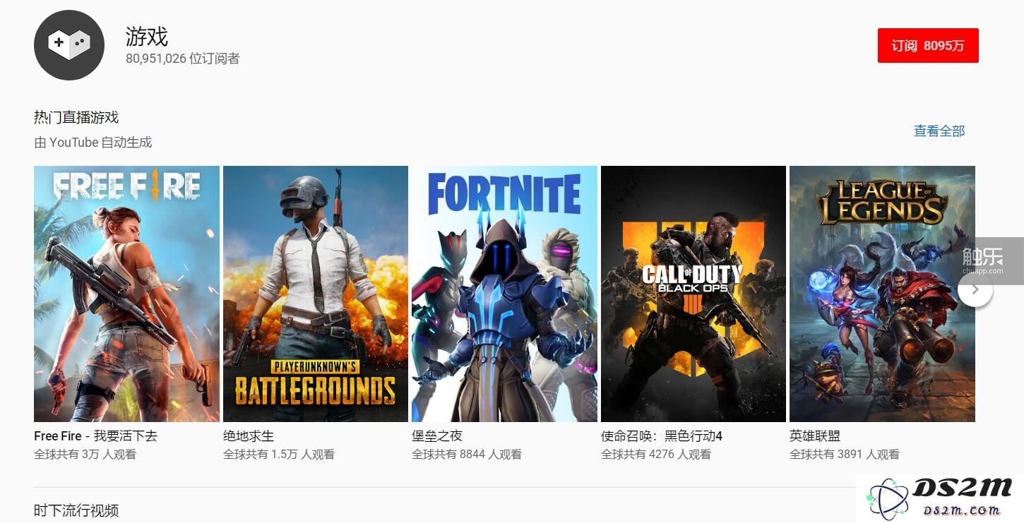Click the gaming controller channel avatar icon
This screenshot has width=1024, height=523.
[x=69, y=45]
